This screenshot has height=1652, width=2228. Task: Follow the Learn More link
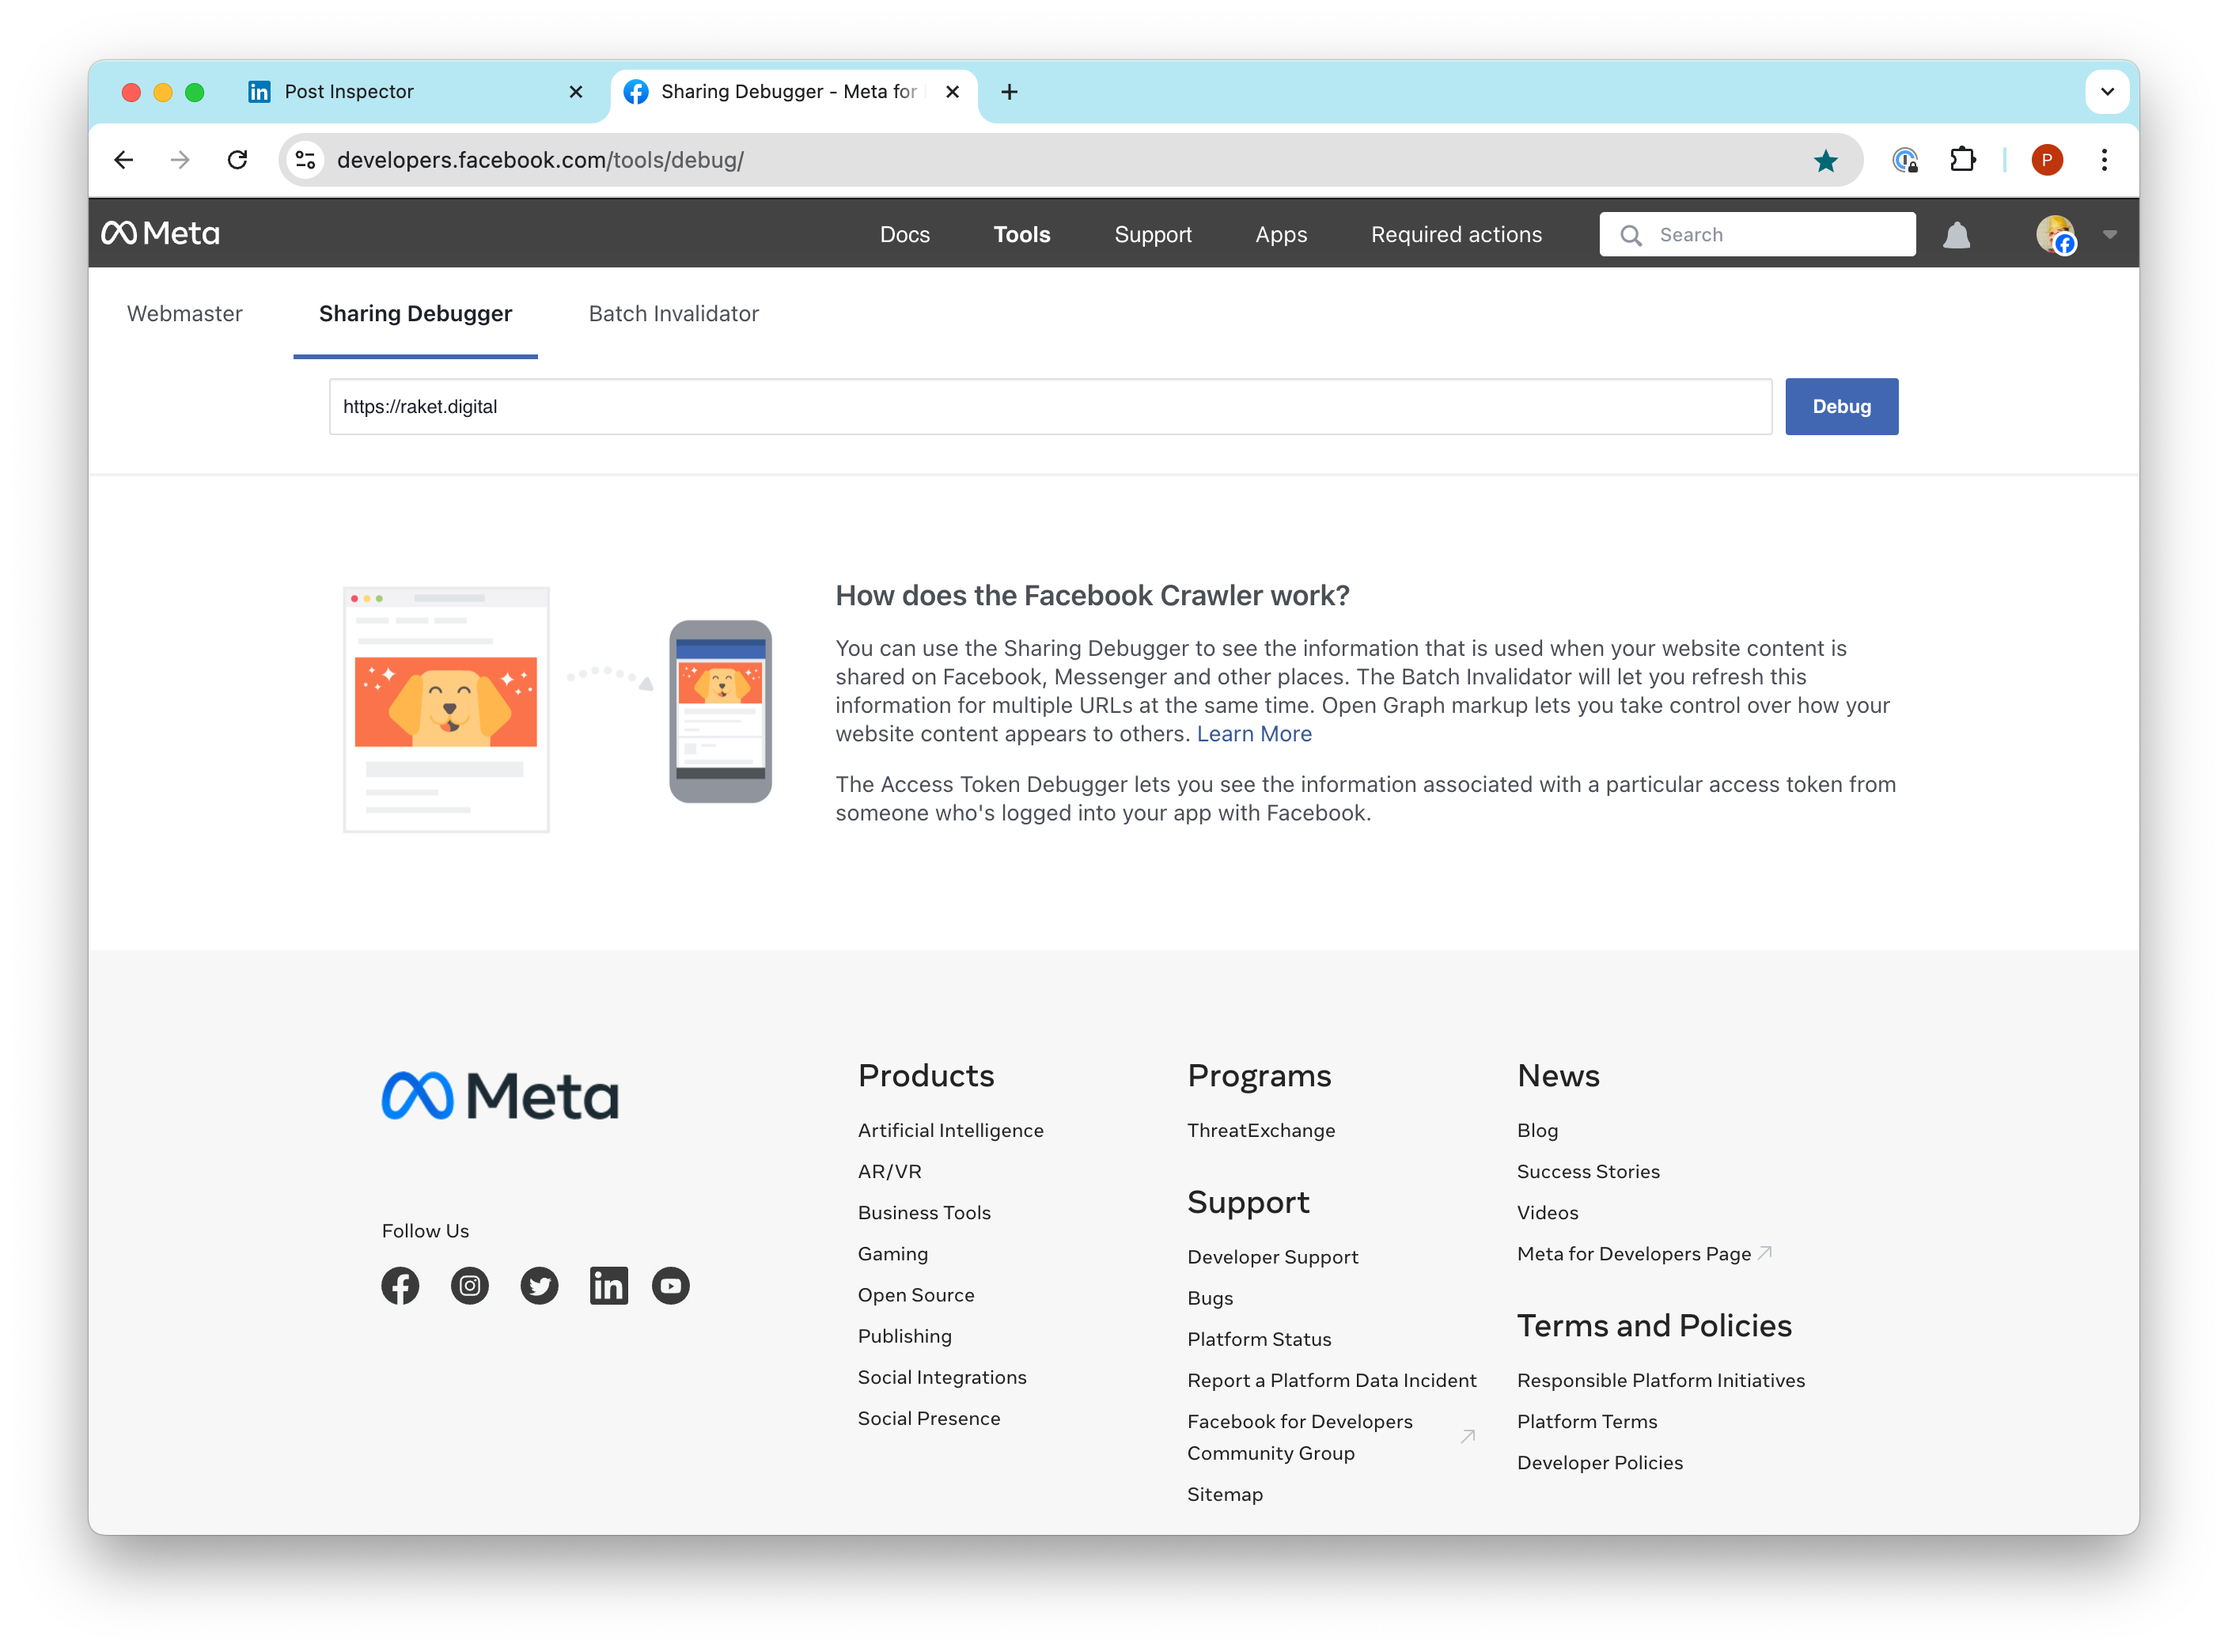pos(1254,734)
